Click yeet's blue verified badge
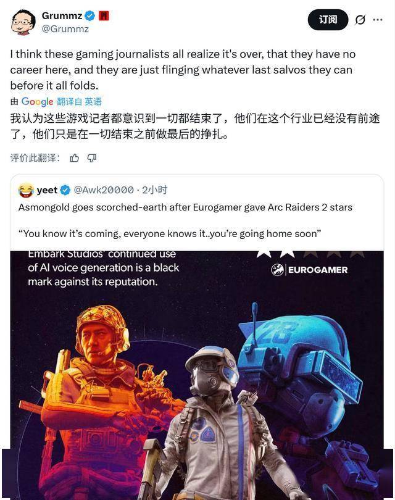395x500 pixels. click(x=65, y=190)
